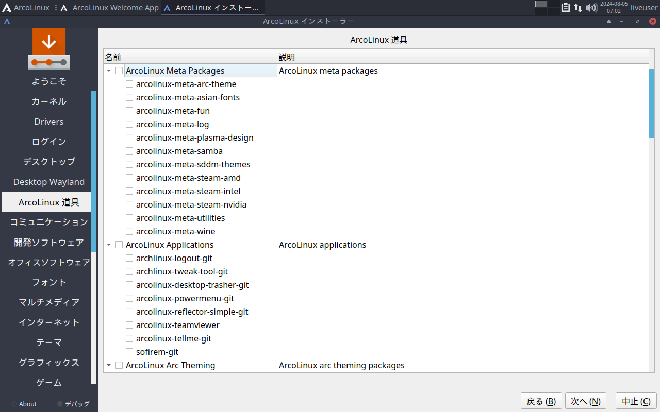The image size is (660, 412).
Task: Click the orange installer logo image
Action: (49, 49)
